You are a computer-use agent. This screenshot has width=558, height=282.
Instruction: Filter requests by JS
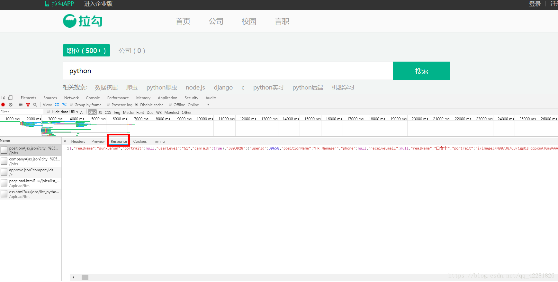pos(100,113)
